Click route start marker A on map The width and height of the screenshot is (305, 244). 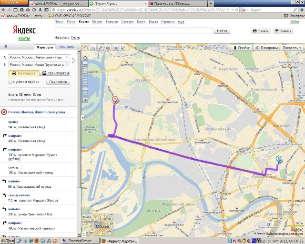pos(114,99)
